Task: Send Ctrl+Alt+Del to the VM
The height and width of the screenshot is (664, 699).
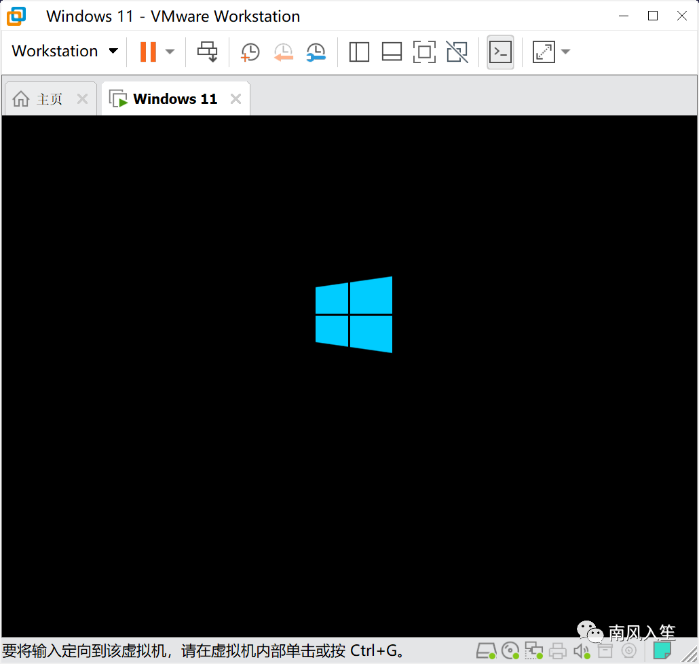Action: coord(207,52)
